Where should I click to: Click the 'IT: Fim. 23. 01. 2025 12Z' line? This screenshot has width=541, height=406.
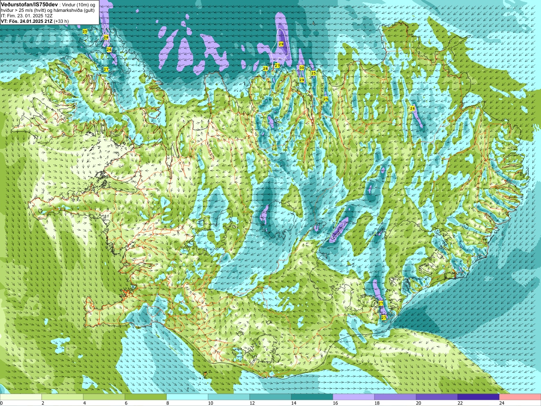tap(27, 16)
